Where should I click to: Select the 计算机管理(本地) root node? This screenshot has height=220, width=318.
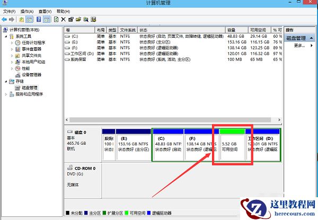click(24, 30)
